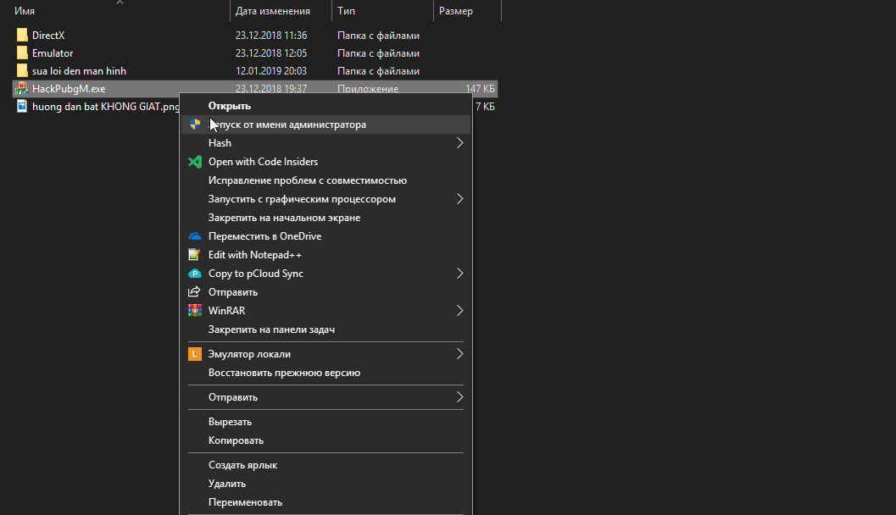This screenshot has height=515, width=896.
Task: Select the HackPubgM.exe file name
Action: (x=69, y=88)
